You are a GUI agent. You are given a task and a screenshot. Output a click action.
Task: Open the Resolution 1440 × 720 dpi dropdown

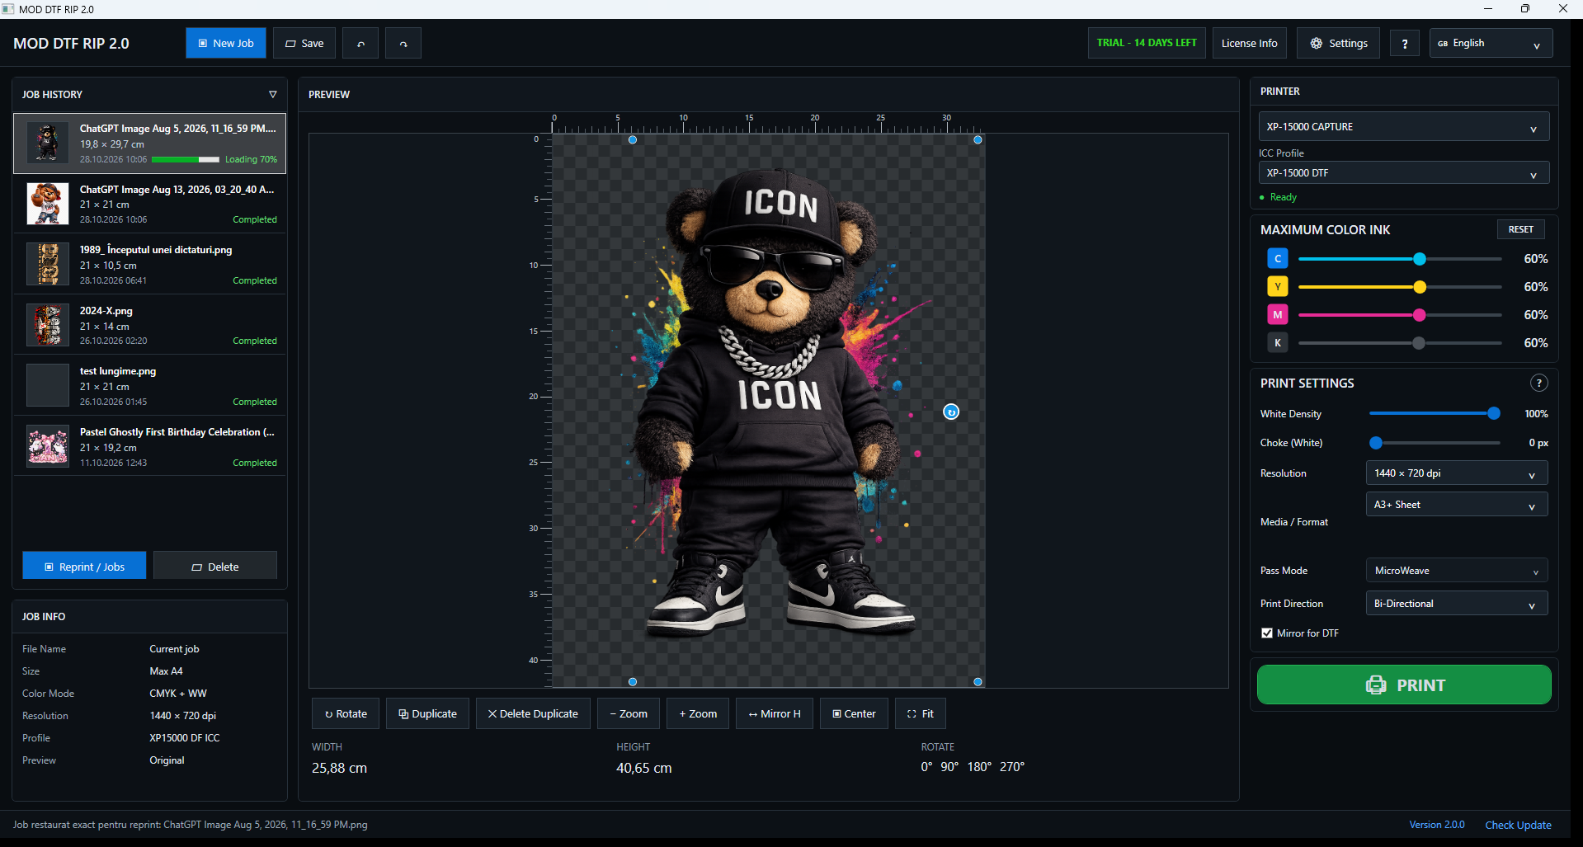pyautogui.click(x=1456, y=473)
